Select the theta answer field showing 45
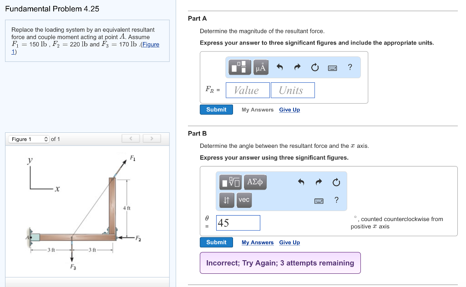Viewport: 466px width, 287px height. tap(238, 222)
